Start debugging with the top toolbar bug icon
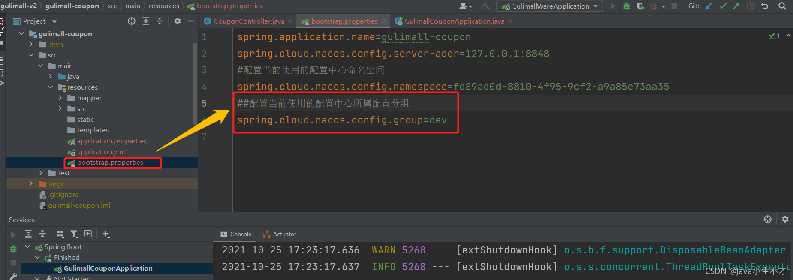 (x=627, y=6)
